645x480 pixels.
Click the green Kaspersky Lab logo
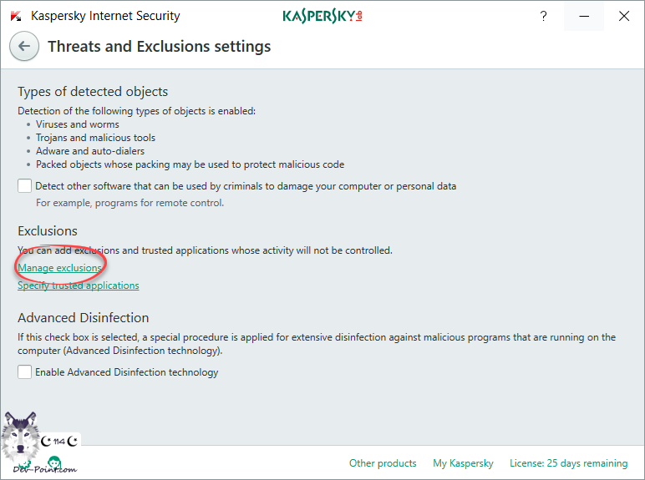(x=322, y=16)
